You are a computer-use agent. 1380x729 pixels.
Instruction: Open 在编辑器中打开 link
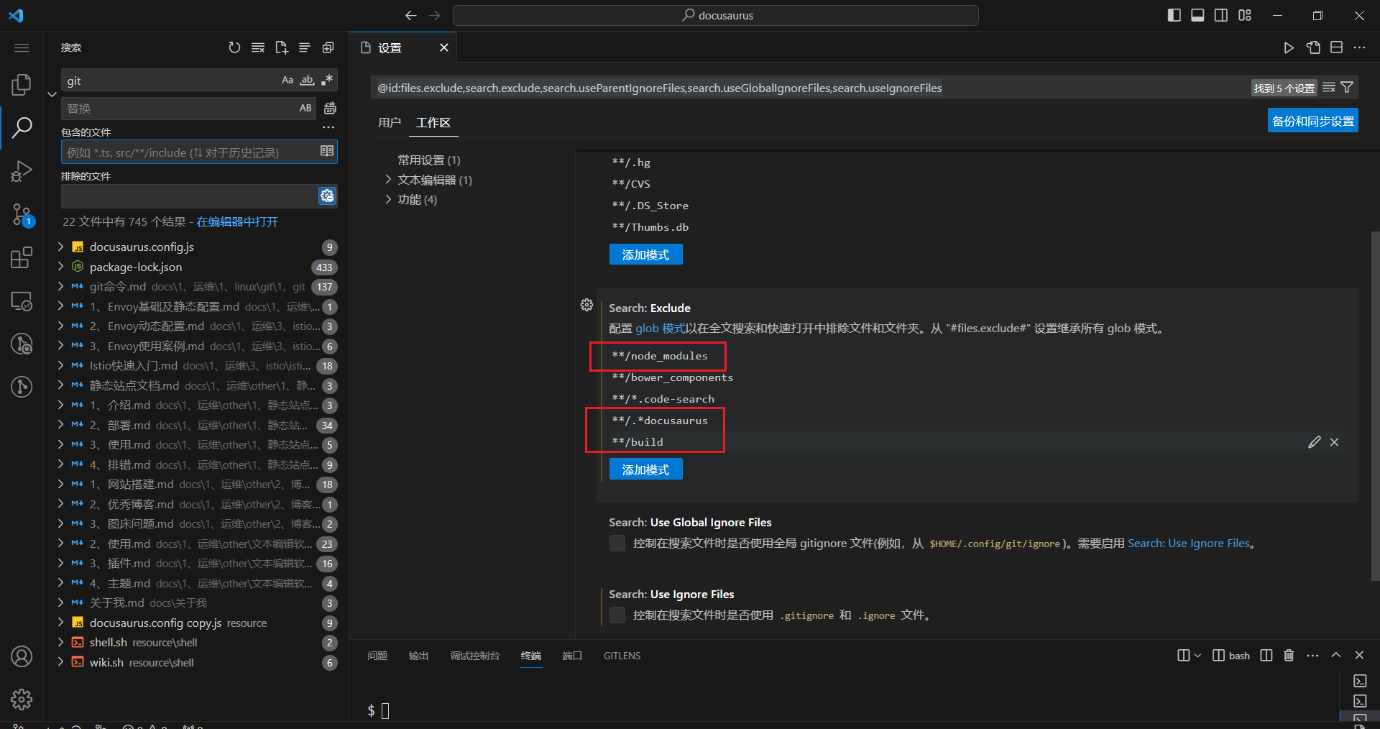pyautogui.click(x=237, y=221)
